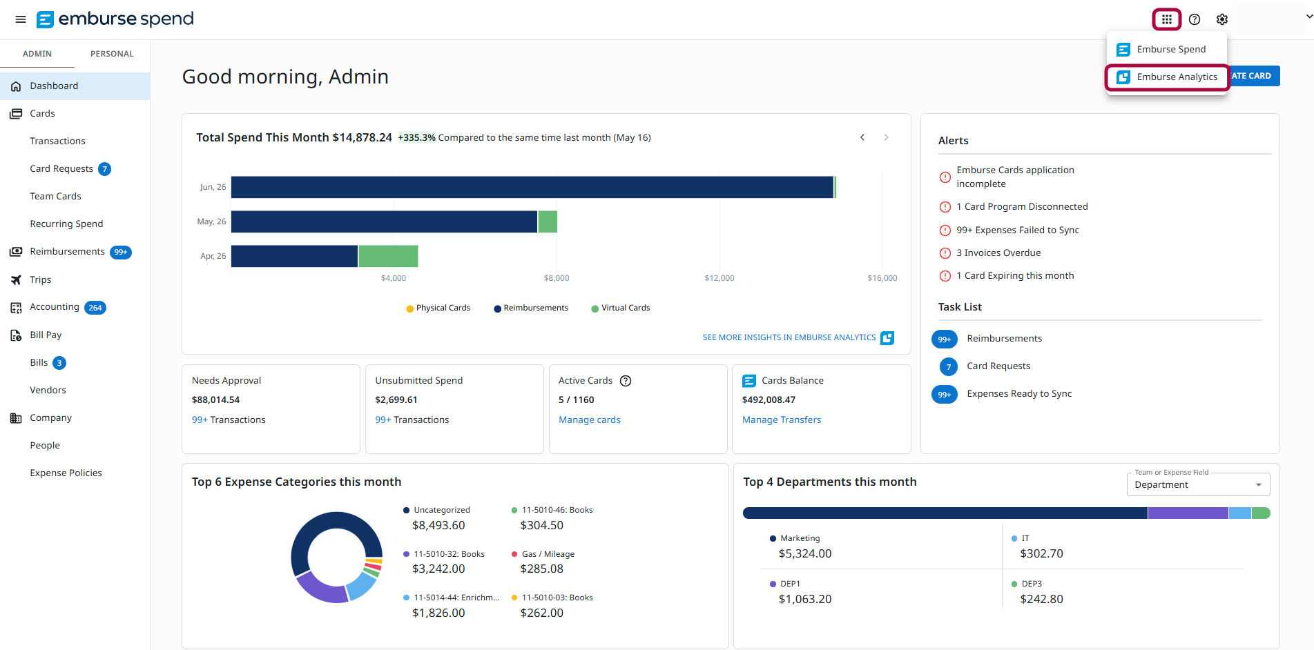Click the Apr, 26 reimbursements bar segment
Image resolution: width=1314 pixels, height=650 pixels.
tap(294, 256)
